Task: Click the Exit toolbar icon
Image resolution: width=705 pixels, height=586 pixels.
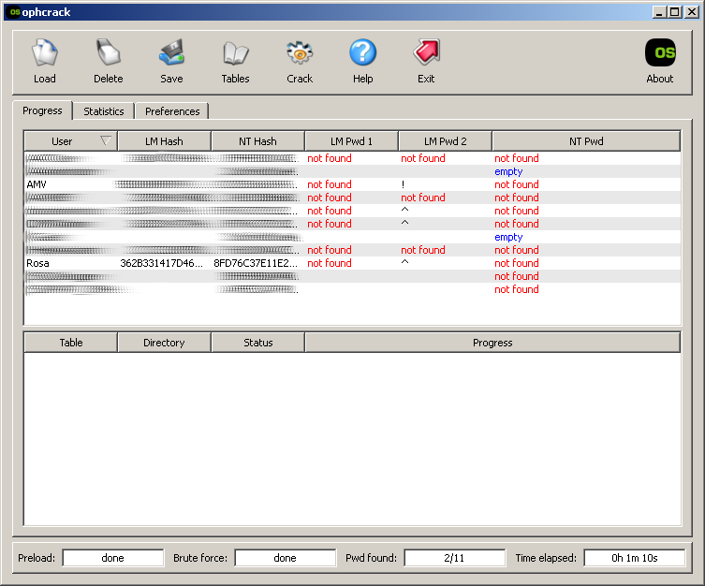Action: pyautogui.click(x=426, y=52)
